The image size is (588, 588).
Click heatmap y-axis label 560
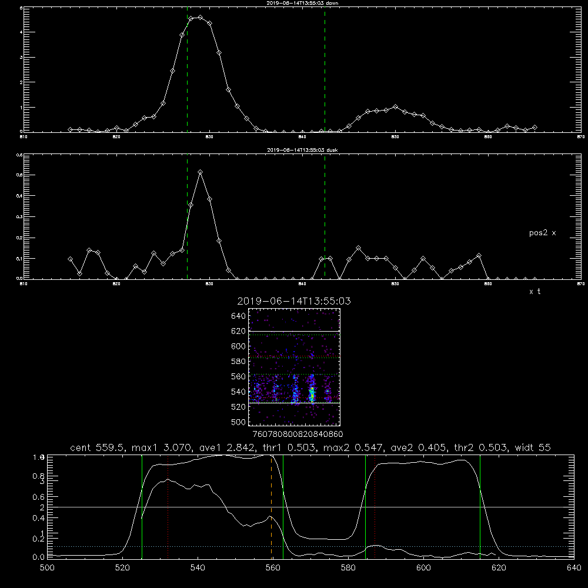[x=239, y=376]
